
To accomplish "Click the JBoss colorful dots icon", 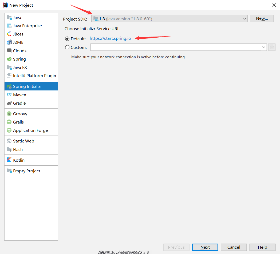I will point(9,34).
